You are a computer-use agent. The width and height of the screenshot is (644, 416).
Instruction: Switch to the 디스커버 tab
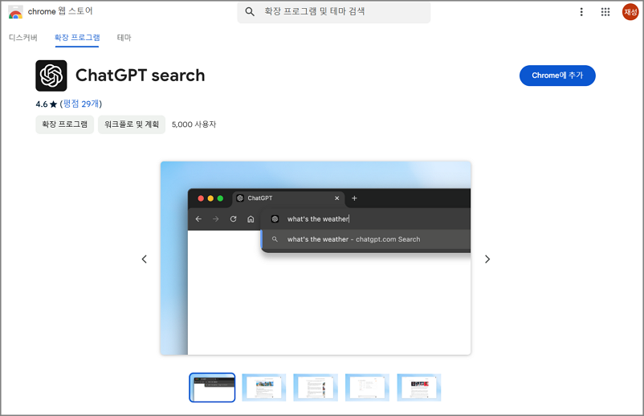[23, 38]
